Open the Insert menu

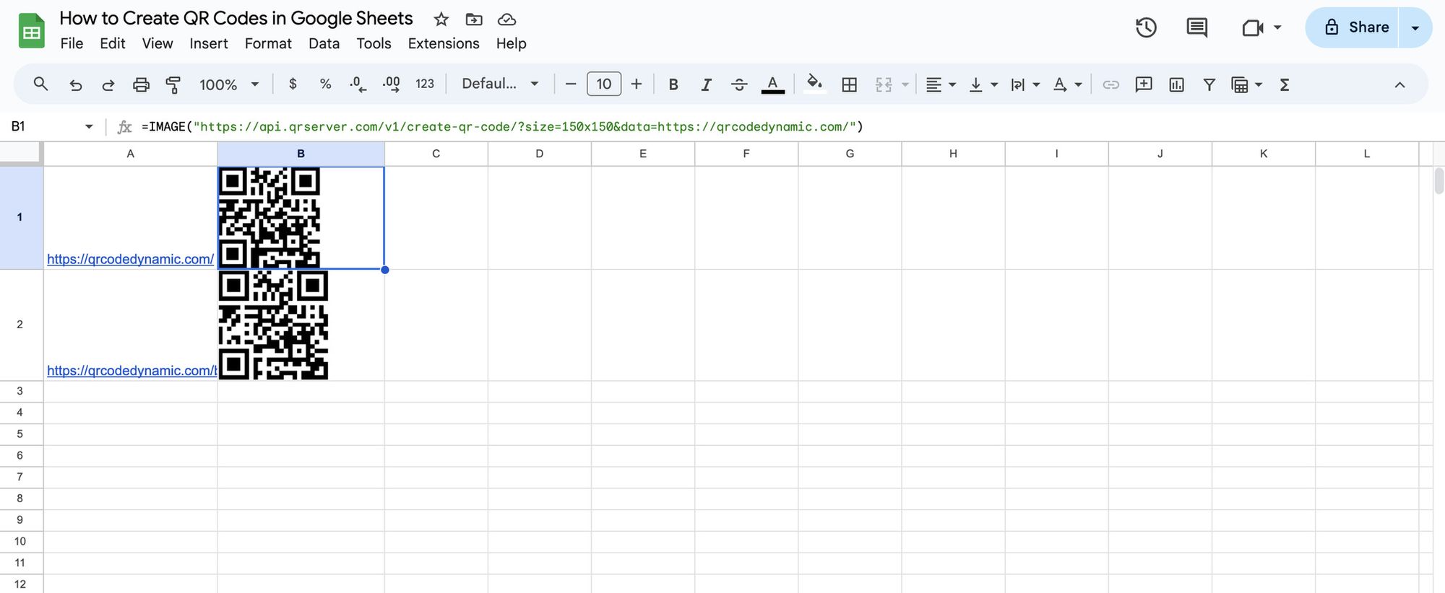pos(209,43)
